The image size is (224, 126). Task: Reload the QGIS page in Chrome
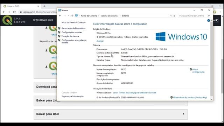point(14,12)
